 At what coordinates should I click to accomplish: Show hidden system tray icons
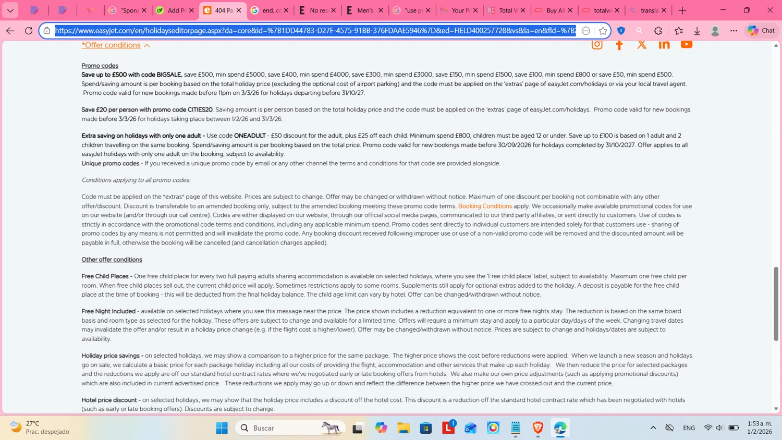pos(653,428)
